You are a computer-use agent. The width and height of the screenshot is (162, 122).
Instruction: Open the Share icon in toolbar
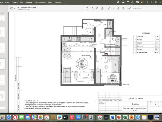tap(102, 8)
